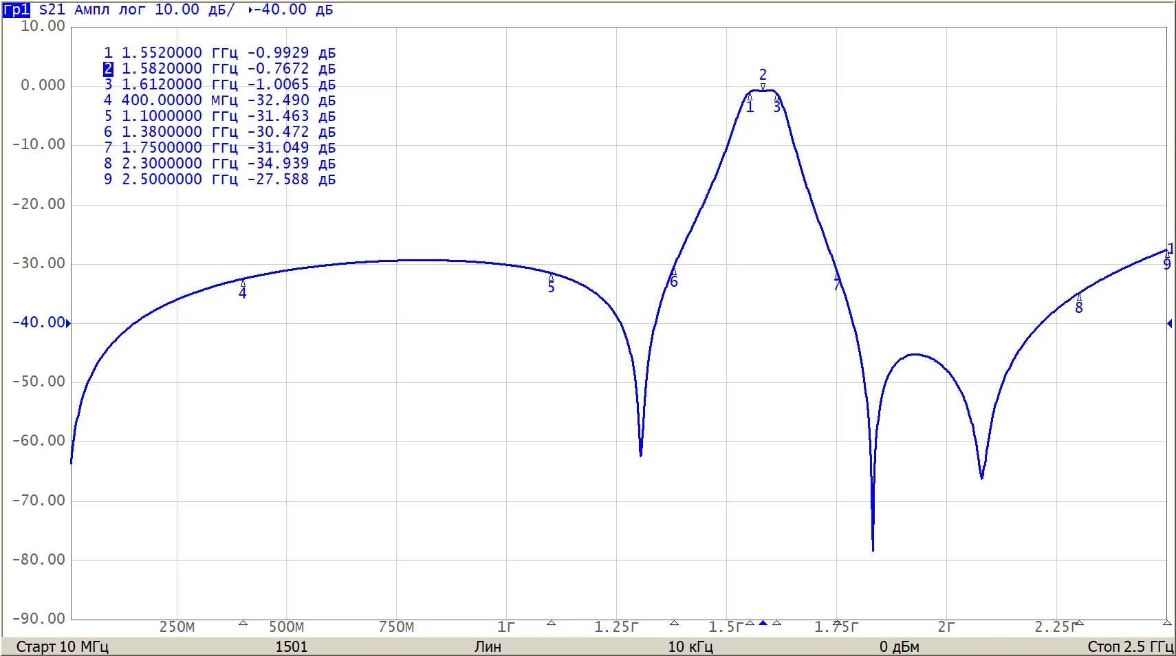The image size is (1176, 656).
Task: Select marker list row 400.00000 МГц
Action: click(x=219, y=100)
